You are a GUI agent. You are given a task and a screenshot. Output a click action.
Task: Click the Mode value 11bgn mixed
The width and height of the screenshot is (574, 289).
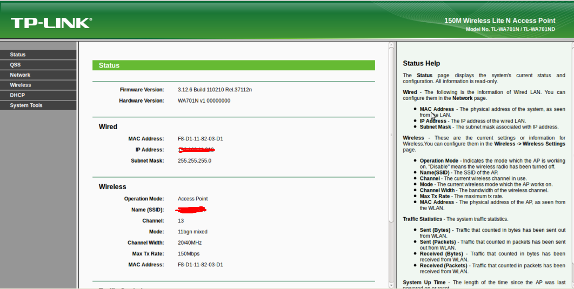[192, 232]
